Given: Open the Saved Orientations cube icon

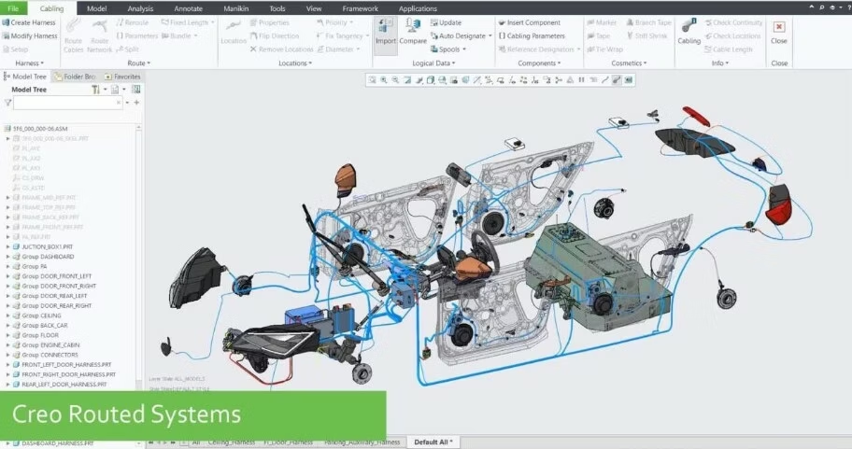Looking at the screenshot, I should (431, 80).
